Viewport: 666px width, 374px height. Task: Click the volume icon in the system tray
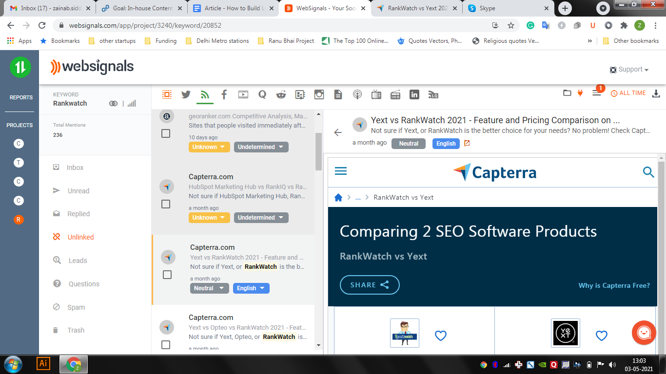[612, 364]
